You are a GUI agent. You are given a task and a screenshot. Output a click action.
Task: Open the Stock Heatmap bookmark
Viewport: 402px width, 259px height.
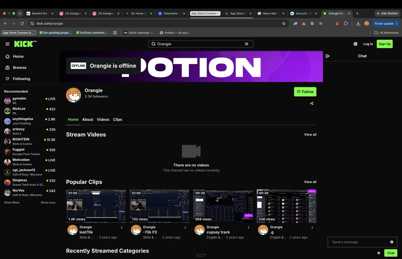(139, 33)
